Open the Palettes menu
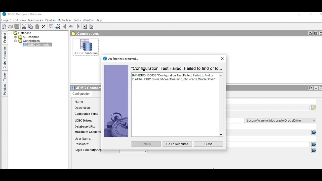This screenshot has width=322, height=181. (x=50, y=20)
